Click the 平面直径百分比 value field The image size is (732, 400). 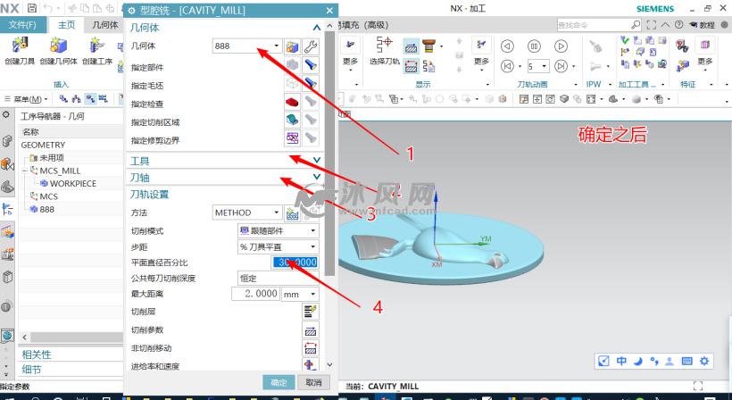[x=295, y=262]
